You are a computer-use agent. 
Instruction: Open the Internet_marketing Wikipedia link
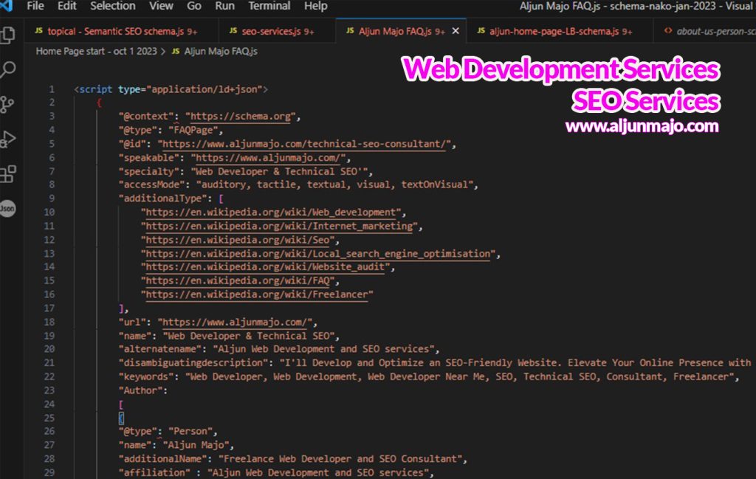(x=278, y=226)
